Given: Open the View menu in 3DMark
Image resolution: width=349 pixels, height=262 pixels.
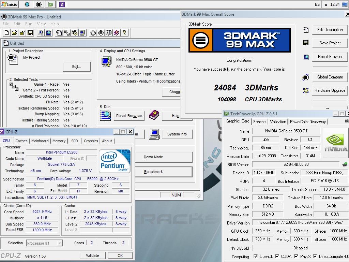Looking at the screenshot, I should click(x=41, y=24).
